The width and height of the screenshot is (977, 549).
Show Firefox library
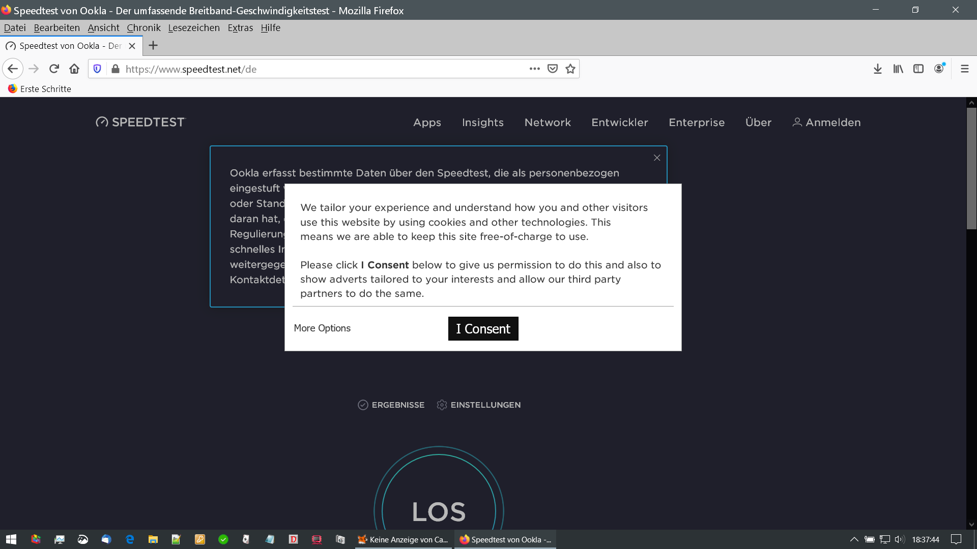898,69
